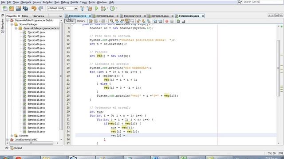Click Find Next Occurrence icon
284x159 pixels.
122,21
